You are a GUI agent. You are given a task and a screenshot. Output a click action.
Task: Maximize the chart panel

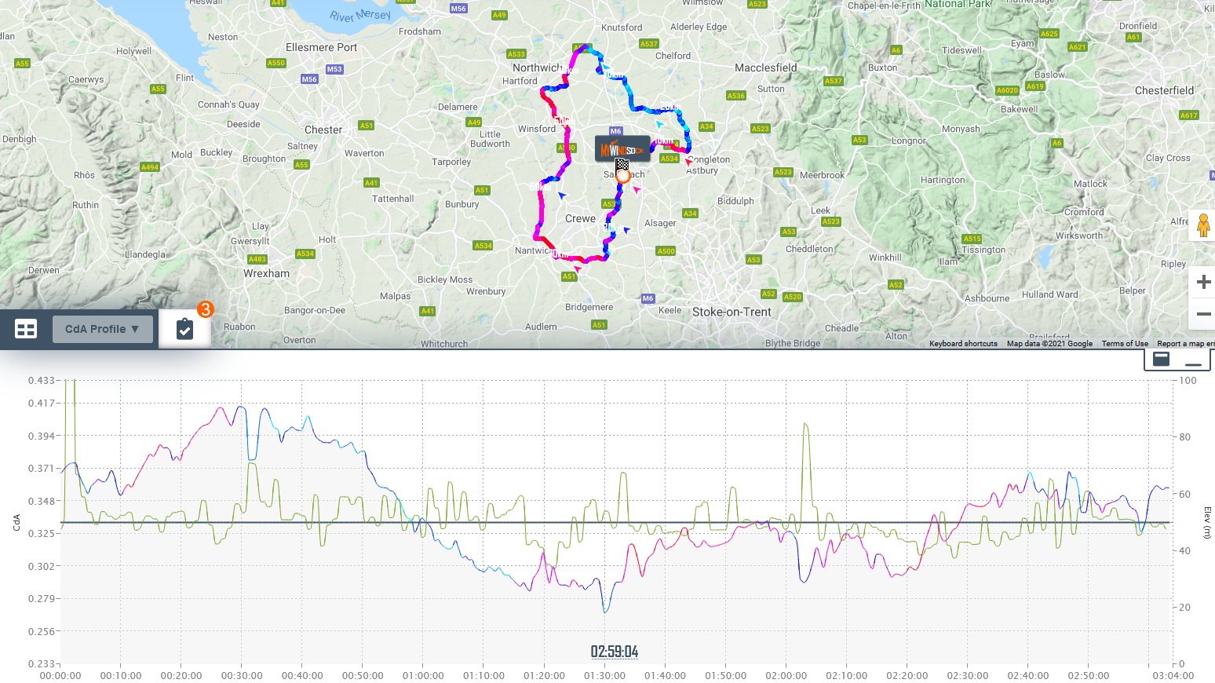1162,360
